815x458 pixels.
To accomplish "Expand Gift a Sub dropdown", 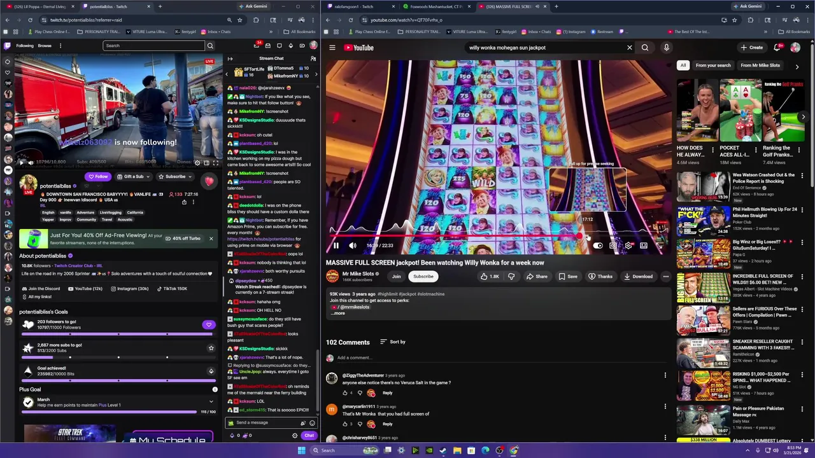I will tap(147, 177).
